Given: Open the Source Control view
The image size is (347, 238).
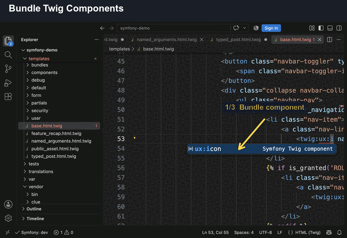Looking at the screenshot, I should click(x=8, y=69).
